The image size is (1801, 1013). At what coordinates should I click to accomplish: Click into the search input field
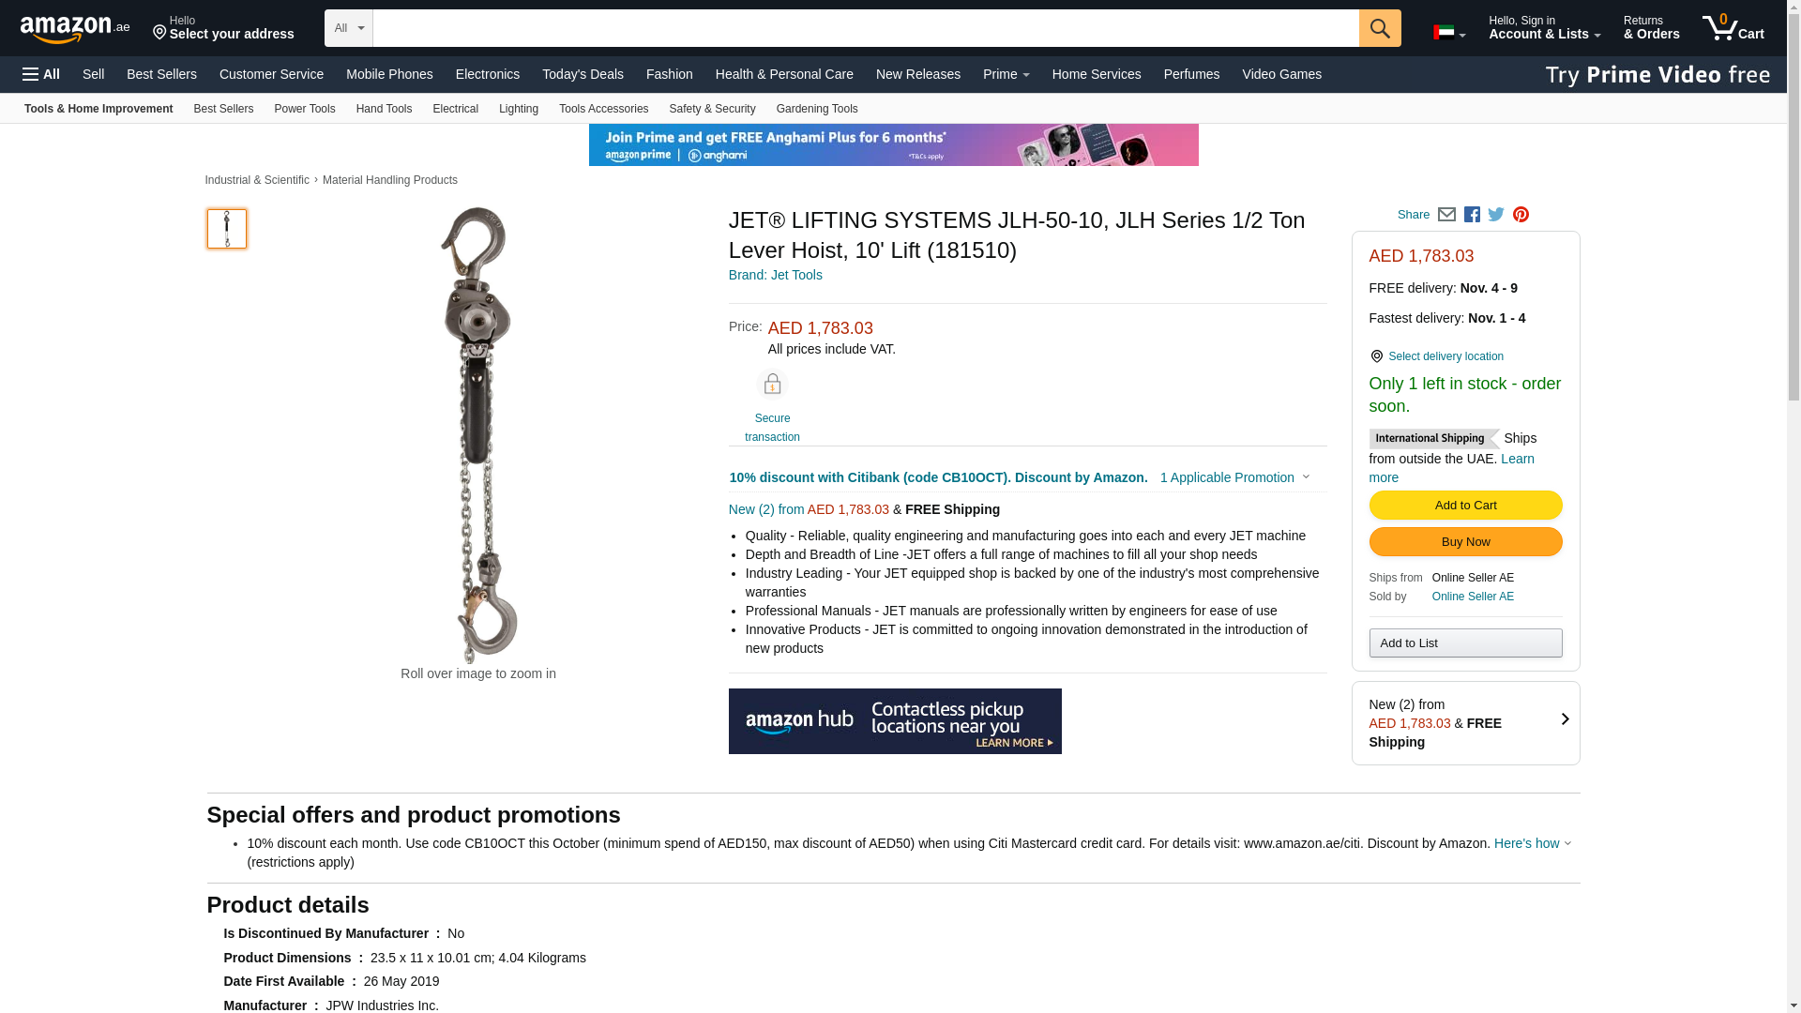point(866,28)
